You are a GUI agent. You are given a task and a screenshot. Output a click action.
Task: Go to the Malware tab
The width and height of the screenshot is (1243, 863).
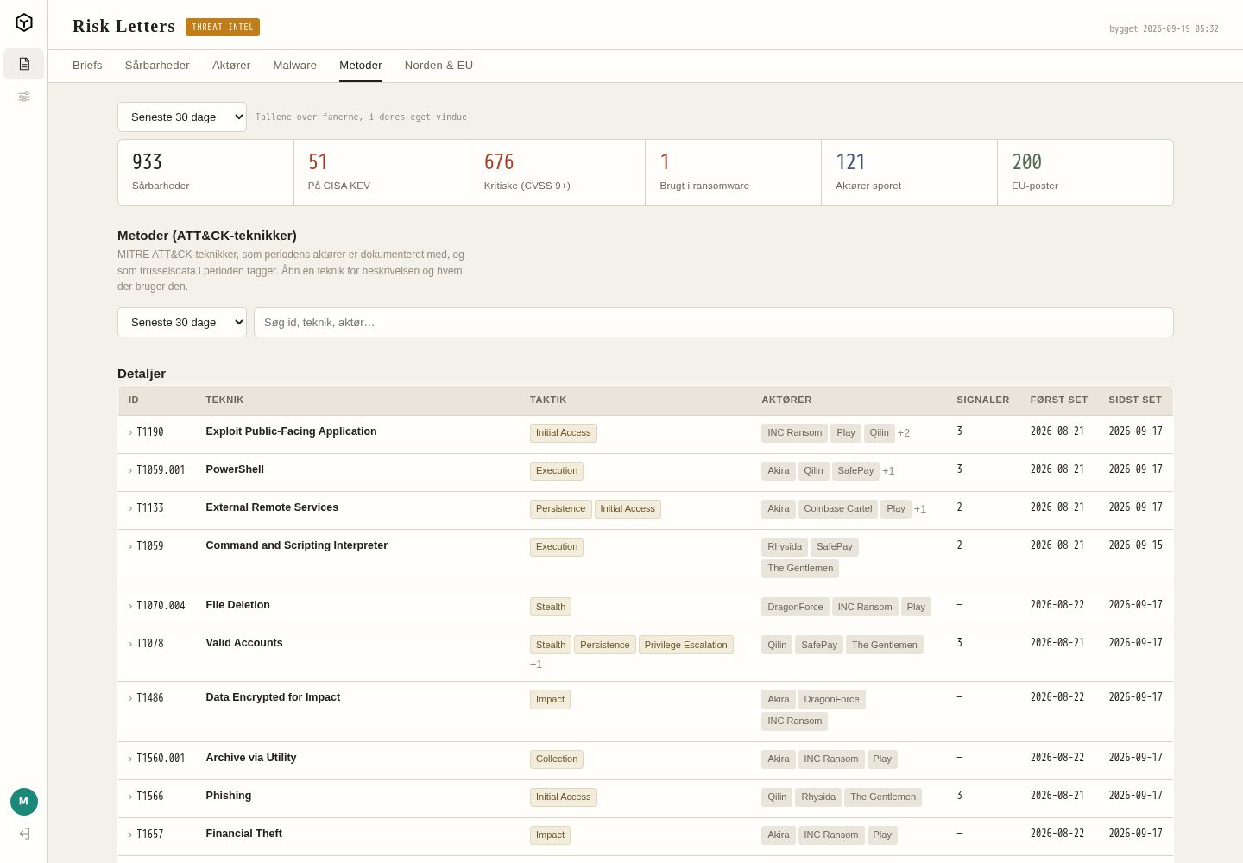pos(295,66)
